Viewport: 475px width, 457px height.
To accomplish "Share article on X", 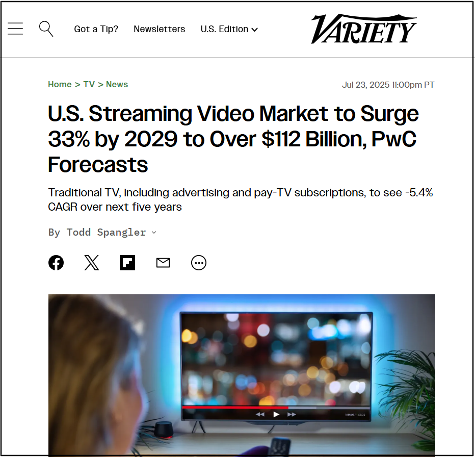I will click(92, 263).
